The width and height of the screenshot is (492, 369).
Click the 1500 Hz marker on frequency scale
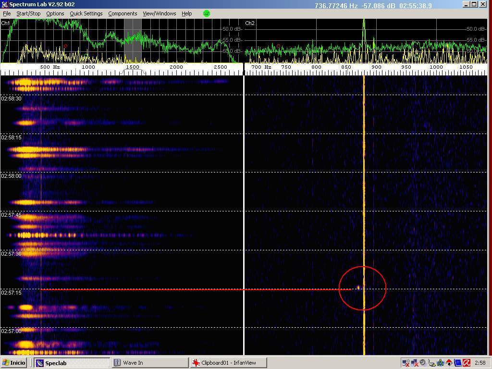(132, 67)
